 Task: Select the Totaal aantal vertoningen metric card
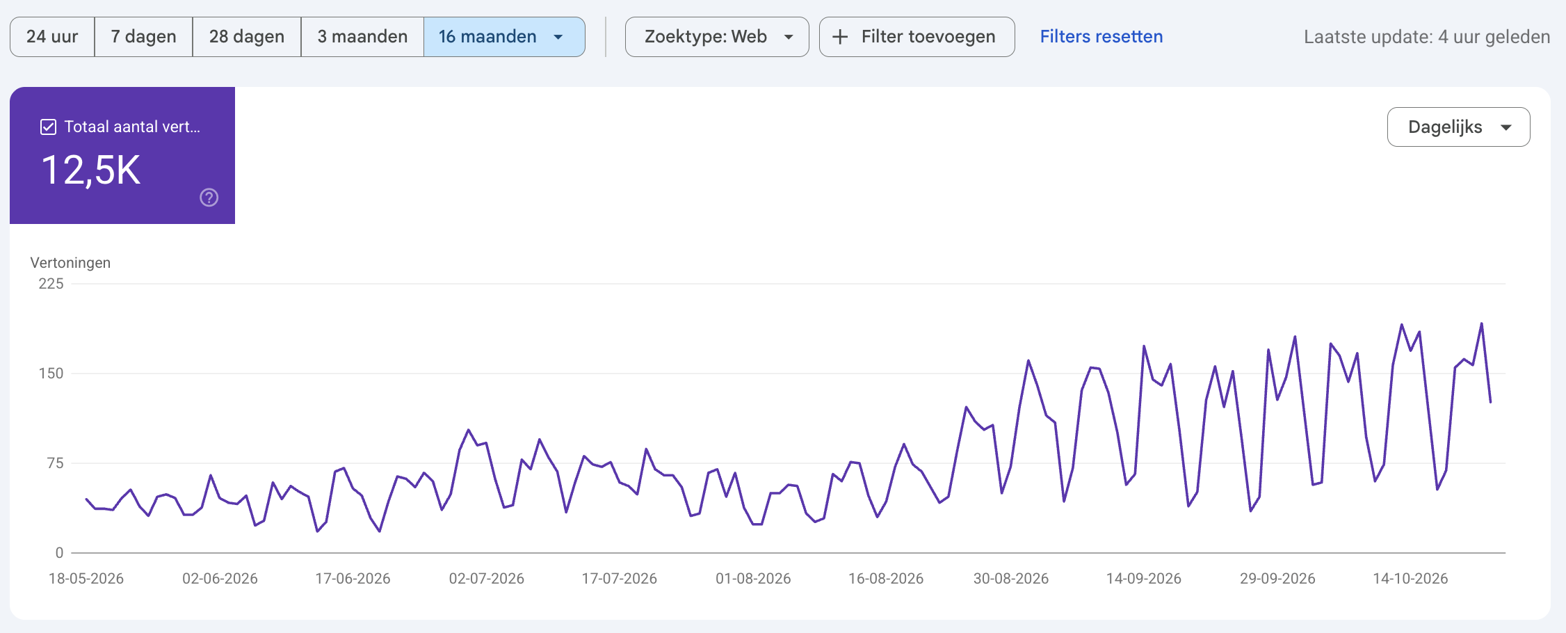point(122,155)
